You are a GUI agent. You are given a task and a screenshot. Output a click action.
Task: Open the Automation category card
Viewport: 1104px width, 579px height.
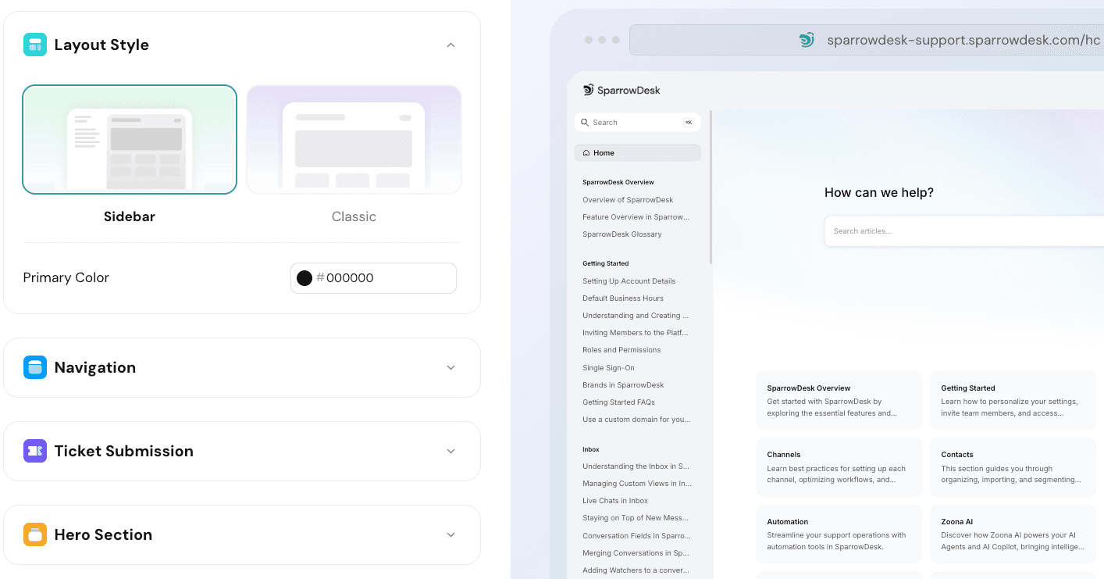[839, 534]
